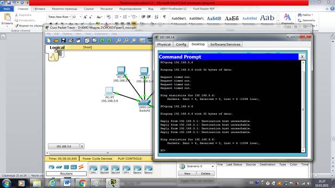The height and width of the screenshot is (188, 335).
Task: Click Power Cycle Devices
Action: pos(98,159)
